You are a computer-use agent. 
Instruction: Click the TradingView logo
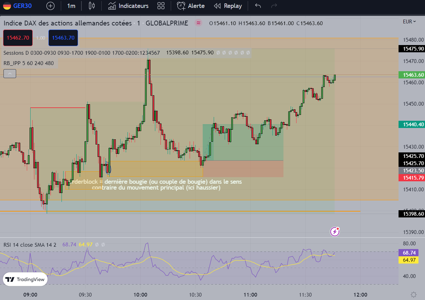25,279
